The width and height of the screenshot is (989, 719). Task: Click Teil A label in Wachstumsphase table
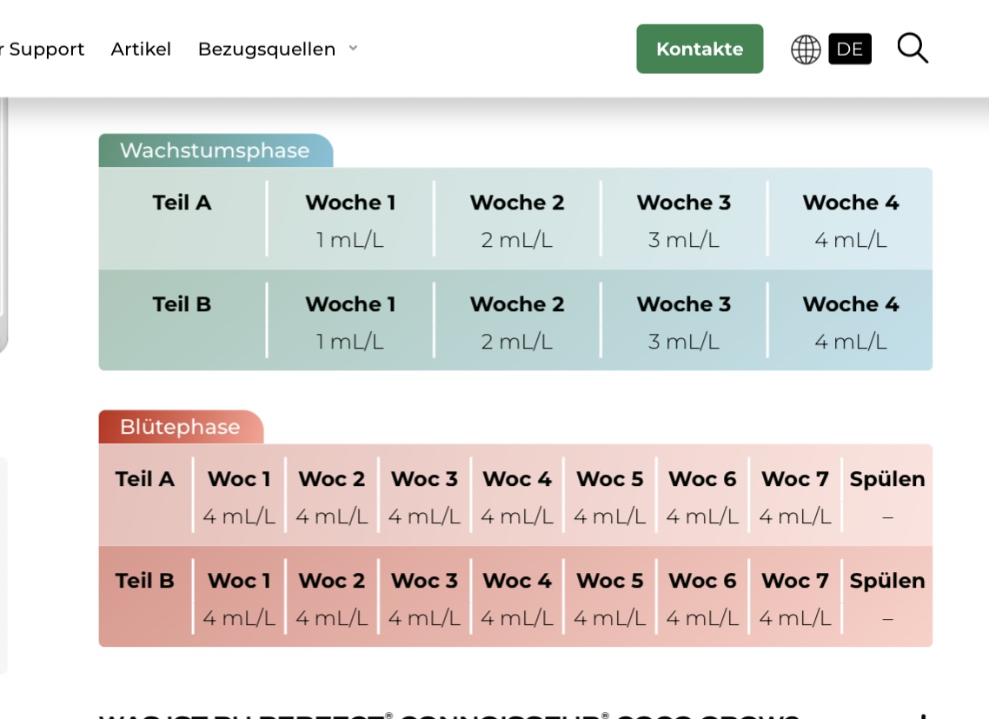pos(182,203)
